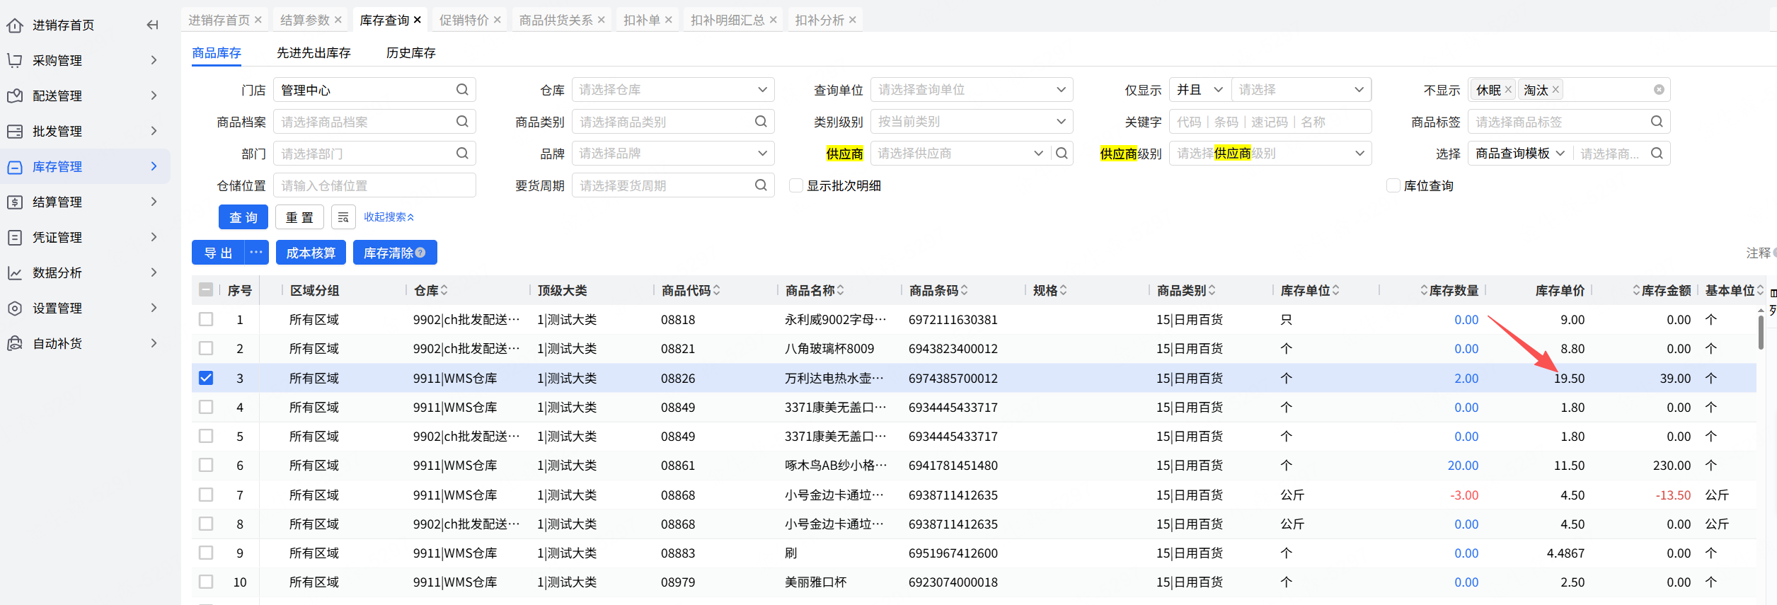Check the row 6 checkbox for 08861

tap(206, 465)
